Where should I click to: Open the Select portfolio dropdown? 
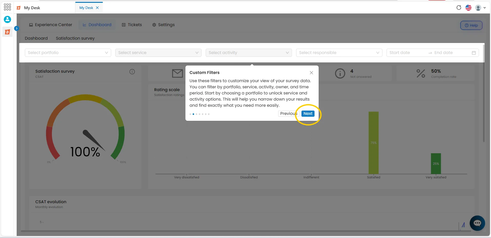(x=68, y=53)
